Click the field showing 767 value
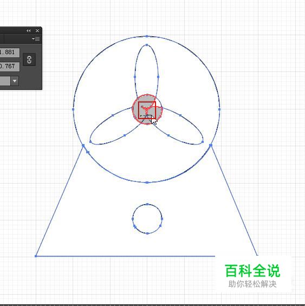Screen dimensions: 305x306 pyautogui.click(x=10, y=67)
